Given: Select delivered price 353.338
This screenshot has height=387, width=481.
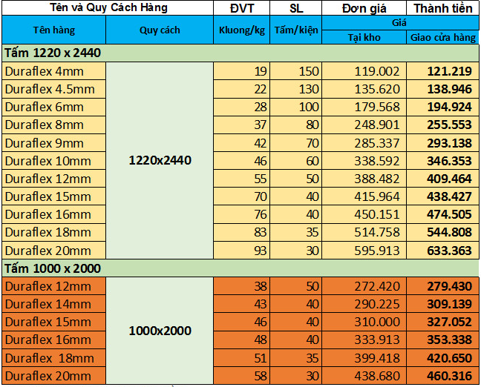Looking at the screenshot, I should (442, 340).
